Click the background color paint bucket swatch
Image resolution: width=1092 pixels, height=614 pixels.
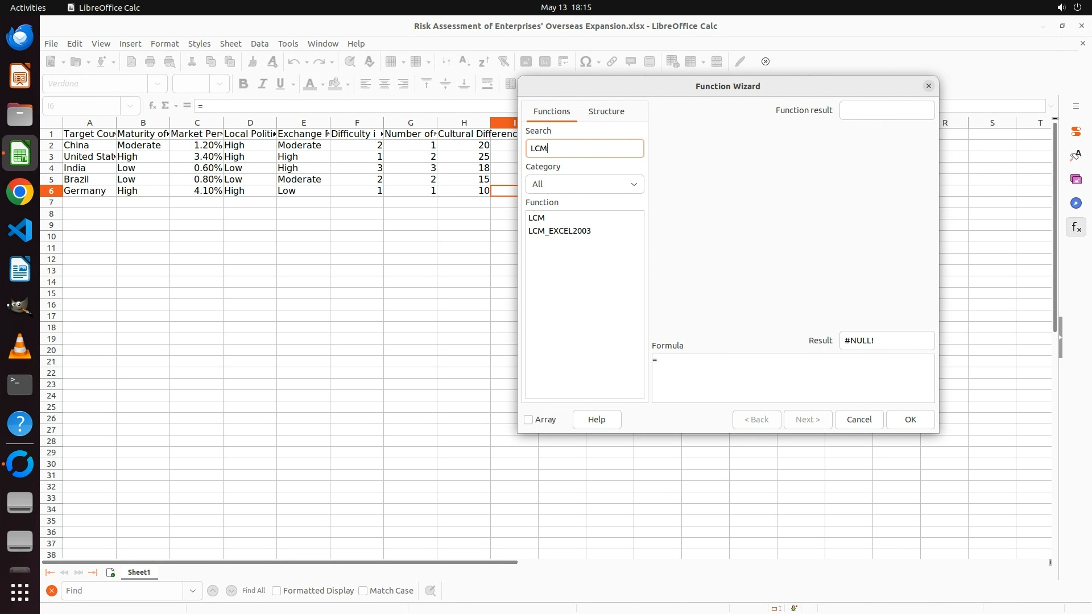tap(335, 84)
